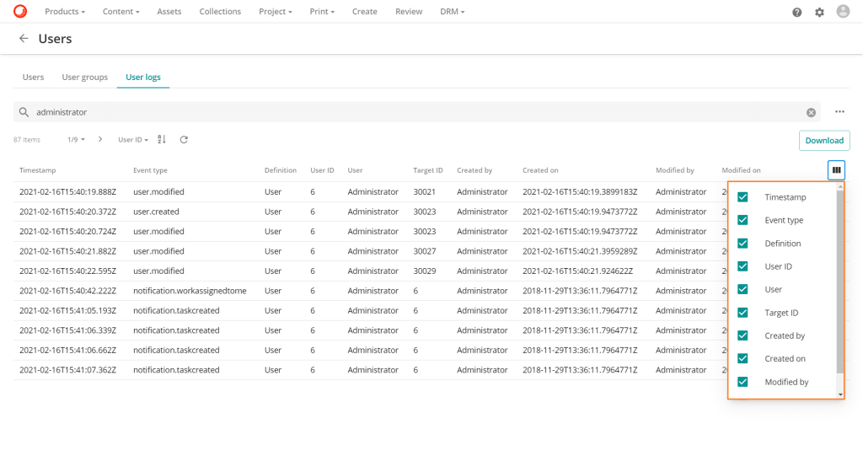This screenshot has height=456, width=863.
Task: Expand the Products menu dropdown
Action: pyautogui.click(x=65, y=12)
